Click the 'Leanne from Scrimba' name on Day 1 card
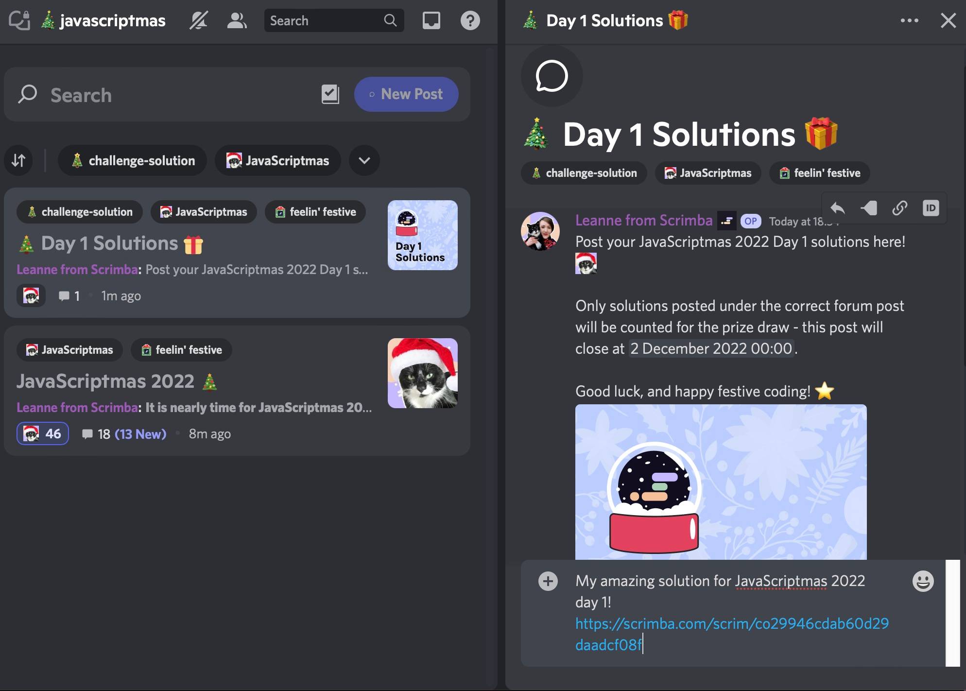This screenshot has height=691, width=966. pos(77,270)
